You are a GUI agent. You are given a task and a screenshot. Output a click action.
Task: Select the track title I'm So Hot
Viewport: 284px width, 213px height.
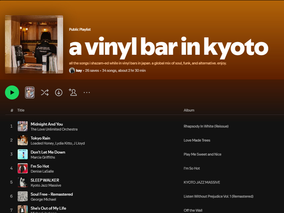tap(40, 166)
